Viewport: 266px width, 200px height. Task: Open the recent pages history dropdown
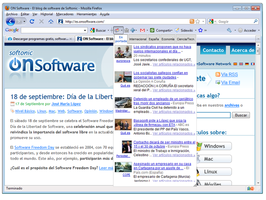click(24, 21)
